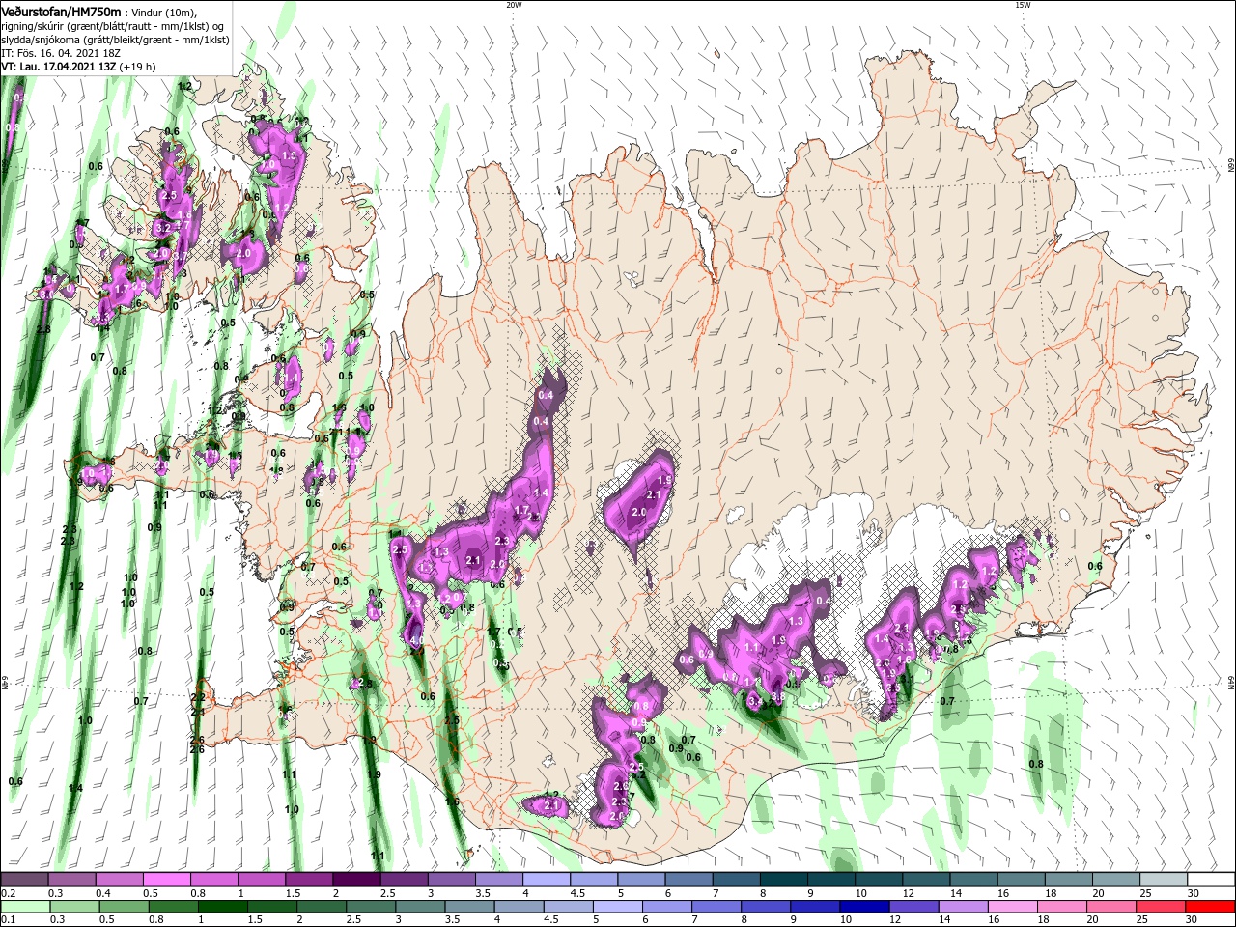The image size is (1236, 927).
Task: Pick snow scale swatch between 14 and 16
Action: click(972, 880)
